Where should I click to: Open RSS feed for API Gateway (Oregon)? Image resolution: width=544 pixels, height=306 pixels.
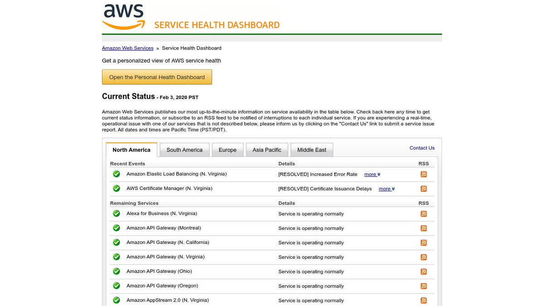pos(423,286)
